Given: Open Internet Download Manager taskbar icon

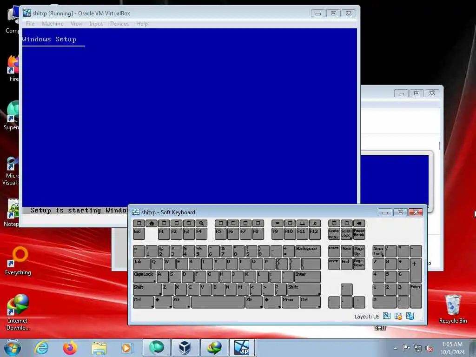Looking at the screenshot, I should pos(214,348).
